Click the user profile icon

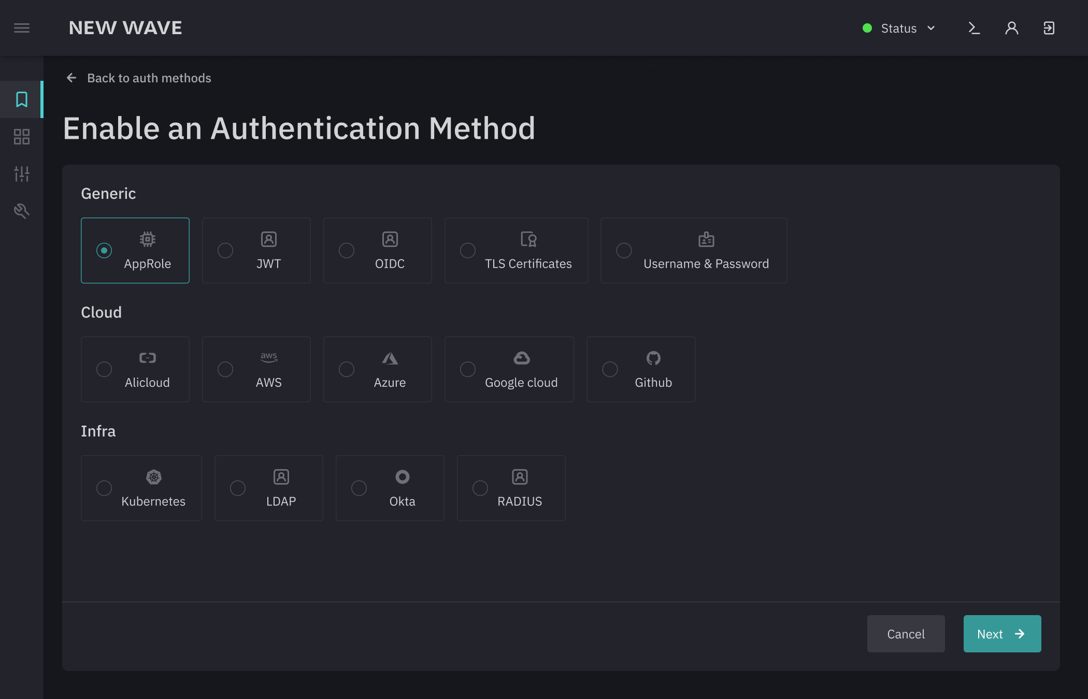[x=1011, y=28]
